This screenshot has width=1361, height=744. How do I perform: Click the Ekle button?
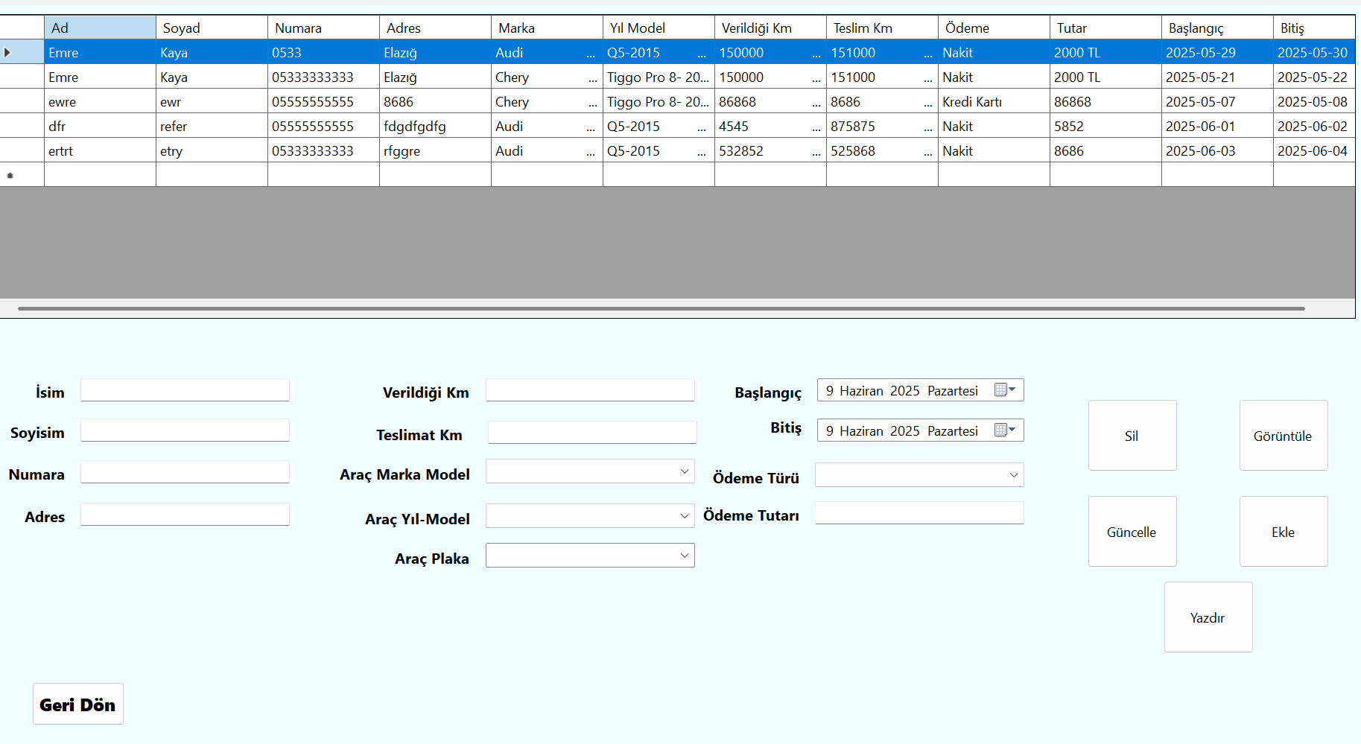[1284, 532]
